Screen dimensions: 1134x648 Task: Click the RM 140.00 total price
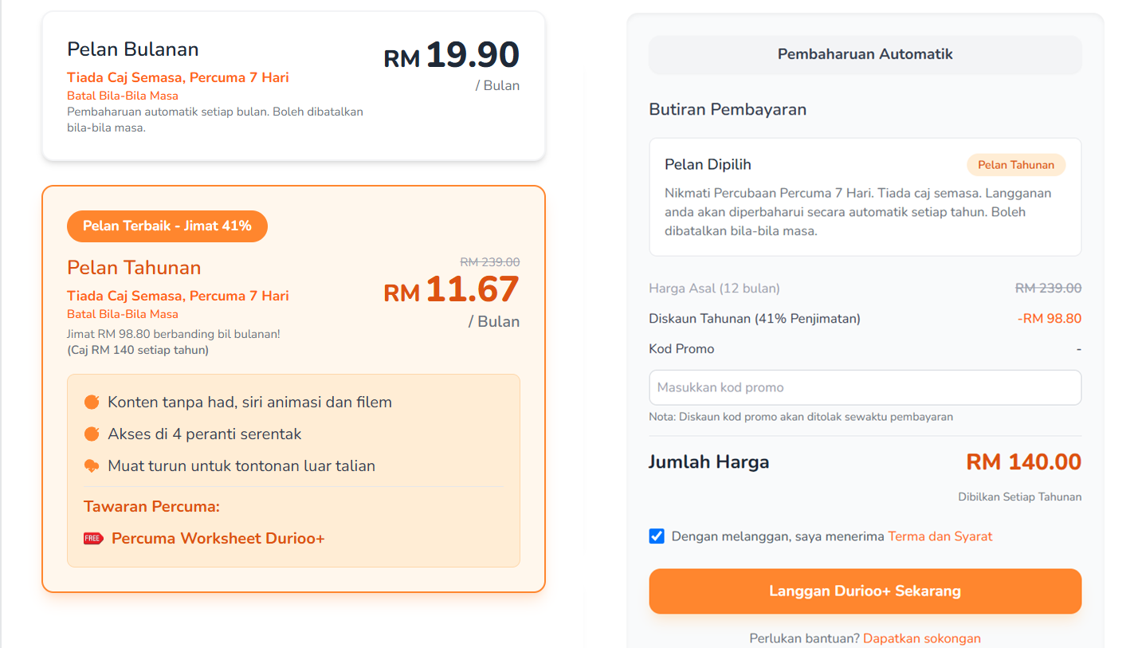1023,461
